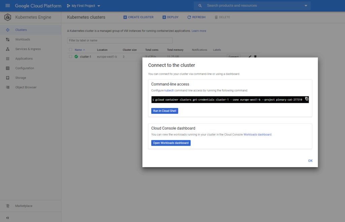Sort clusters by the Name column
345x222 pixels.
coord(80,50)
